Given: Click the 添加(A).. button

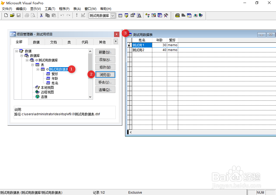Looking at the screenshot, I should 105,60.
